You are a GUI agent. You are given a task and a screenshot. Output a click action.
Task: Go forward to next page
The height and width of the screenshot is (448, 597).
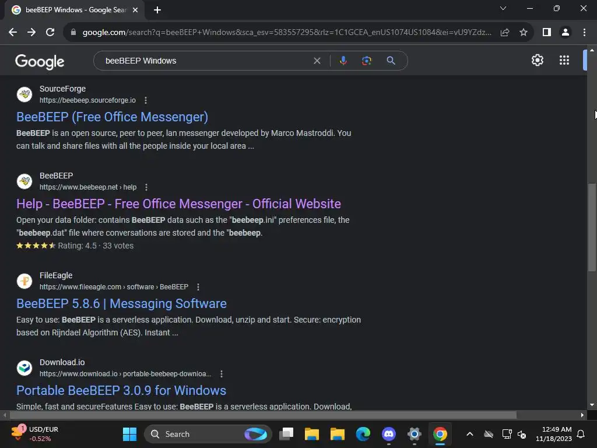(31, 33)
